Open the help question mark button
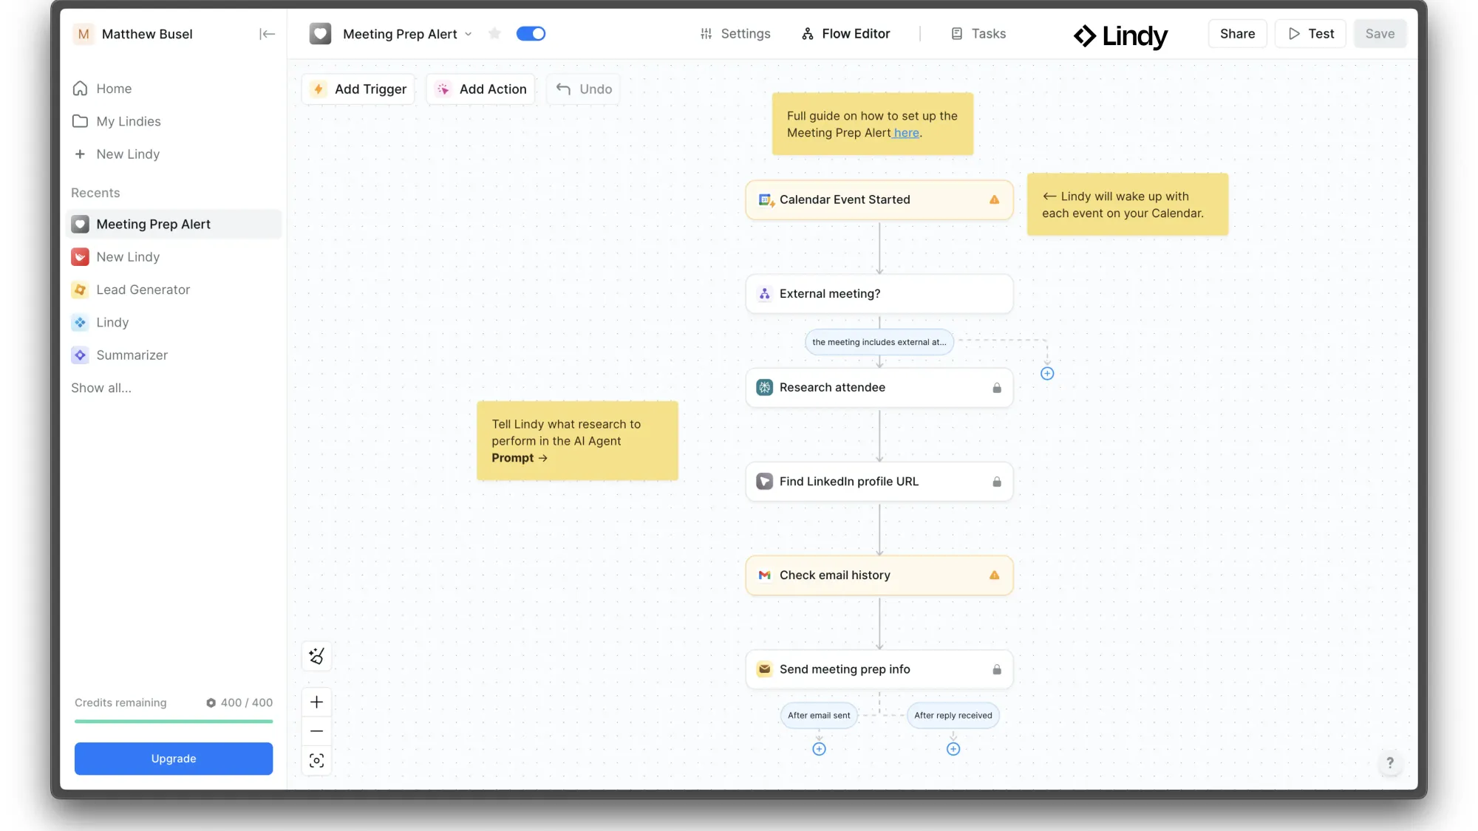The image size is (1478, 831). (x=1389, y=762)
